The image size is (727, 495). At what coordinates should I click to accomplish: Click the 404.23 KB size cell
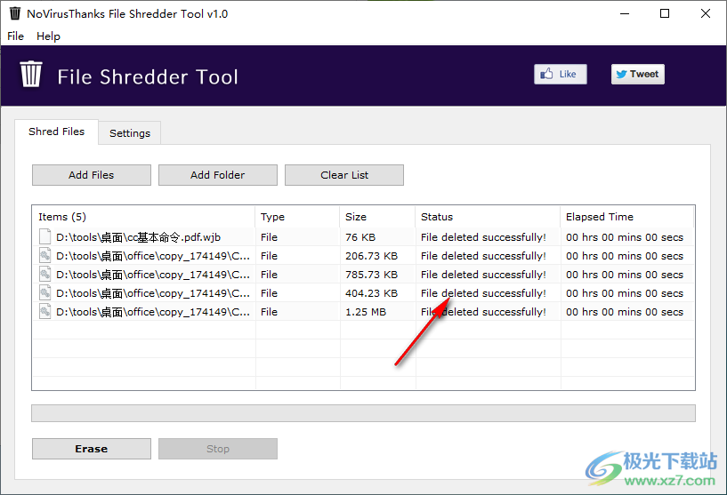pyautogui.click(x=371, y=293)
